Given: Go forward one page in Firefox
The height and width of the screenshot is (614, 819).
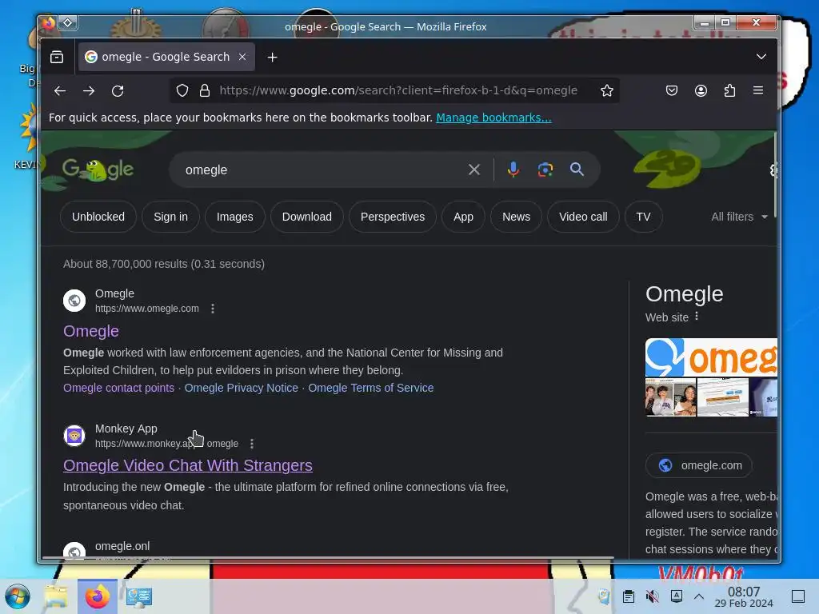Looking at the screenshot, I should (x=89, y=91).
